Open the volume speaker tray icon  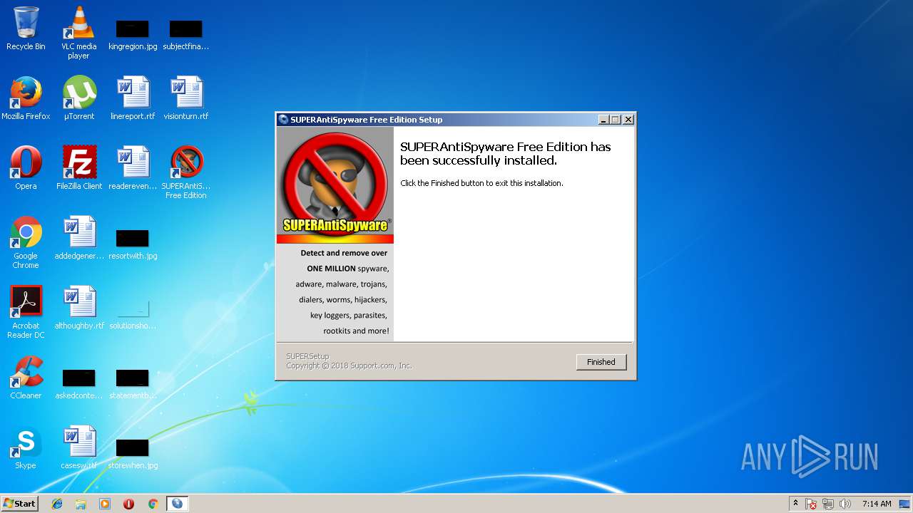845,504
